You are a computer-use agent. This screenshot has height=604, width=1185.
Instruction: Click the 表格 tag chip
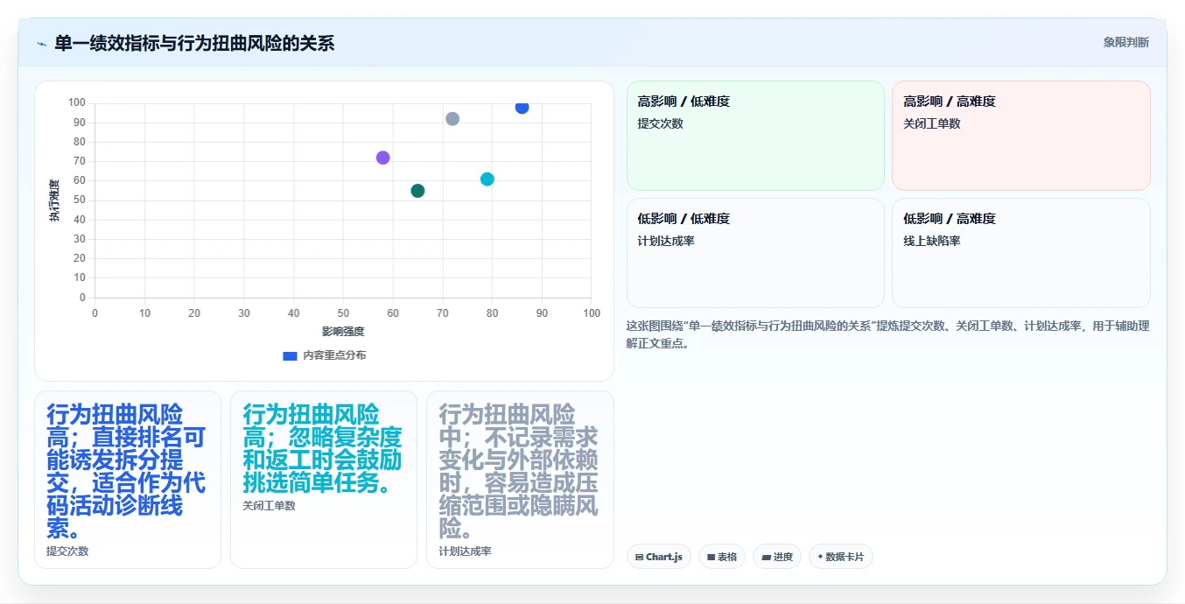[x=722, y=557]
